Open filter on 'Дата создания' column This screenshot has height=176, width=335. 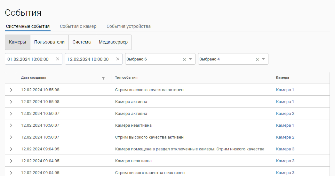pyautogui.click(x=103, y=78)
